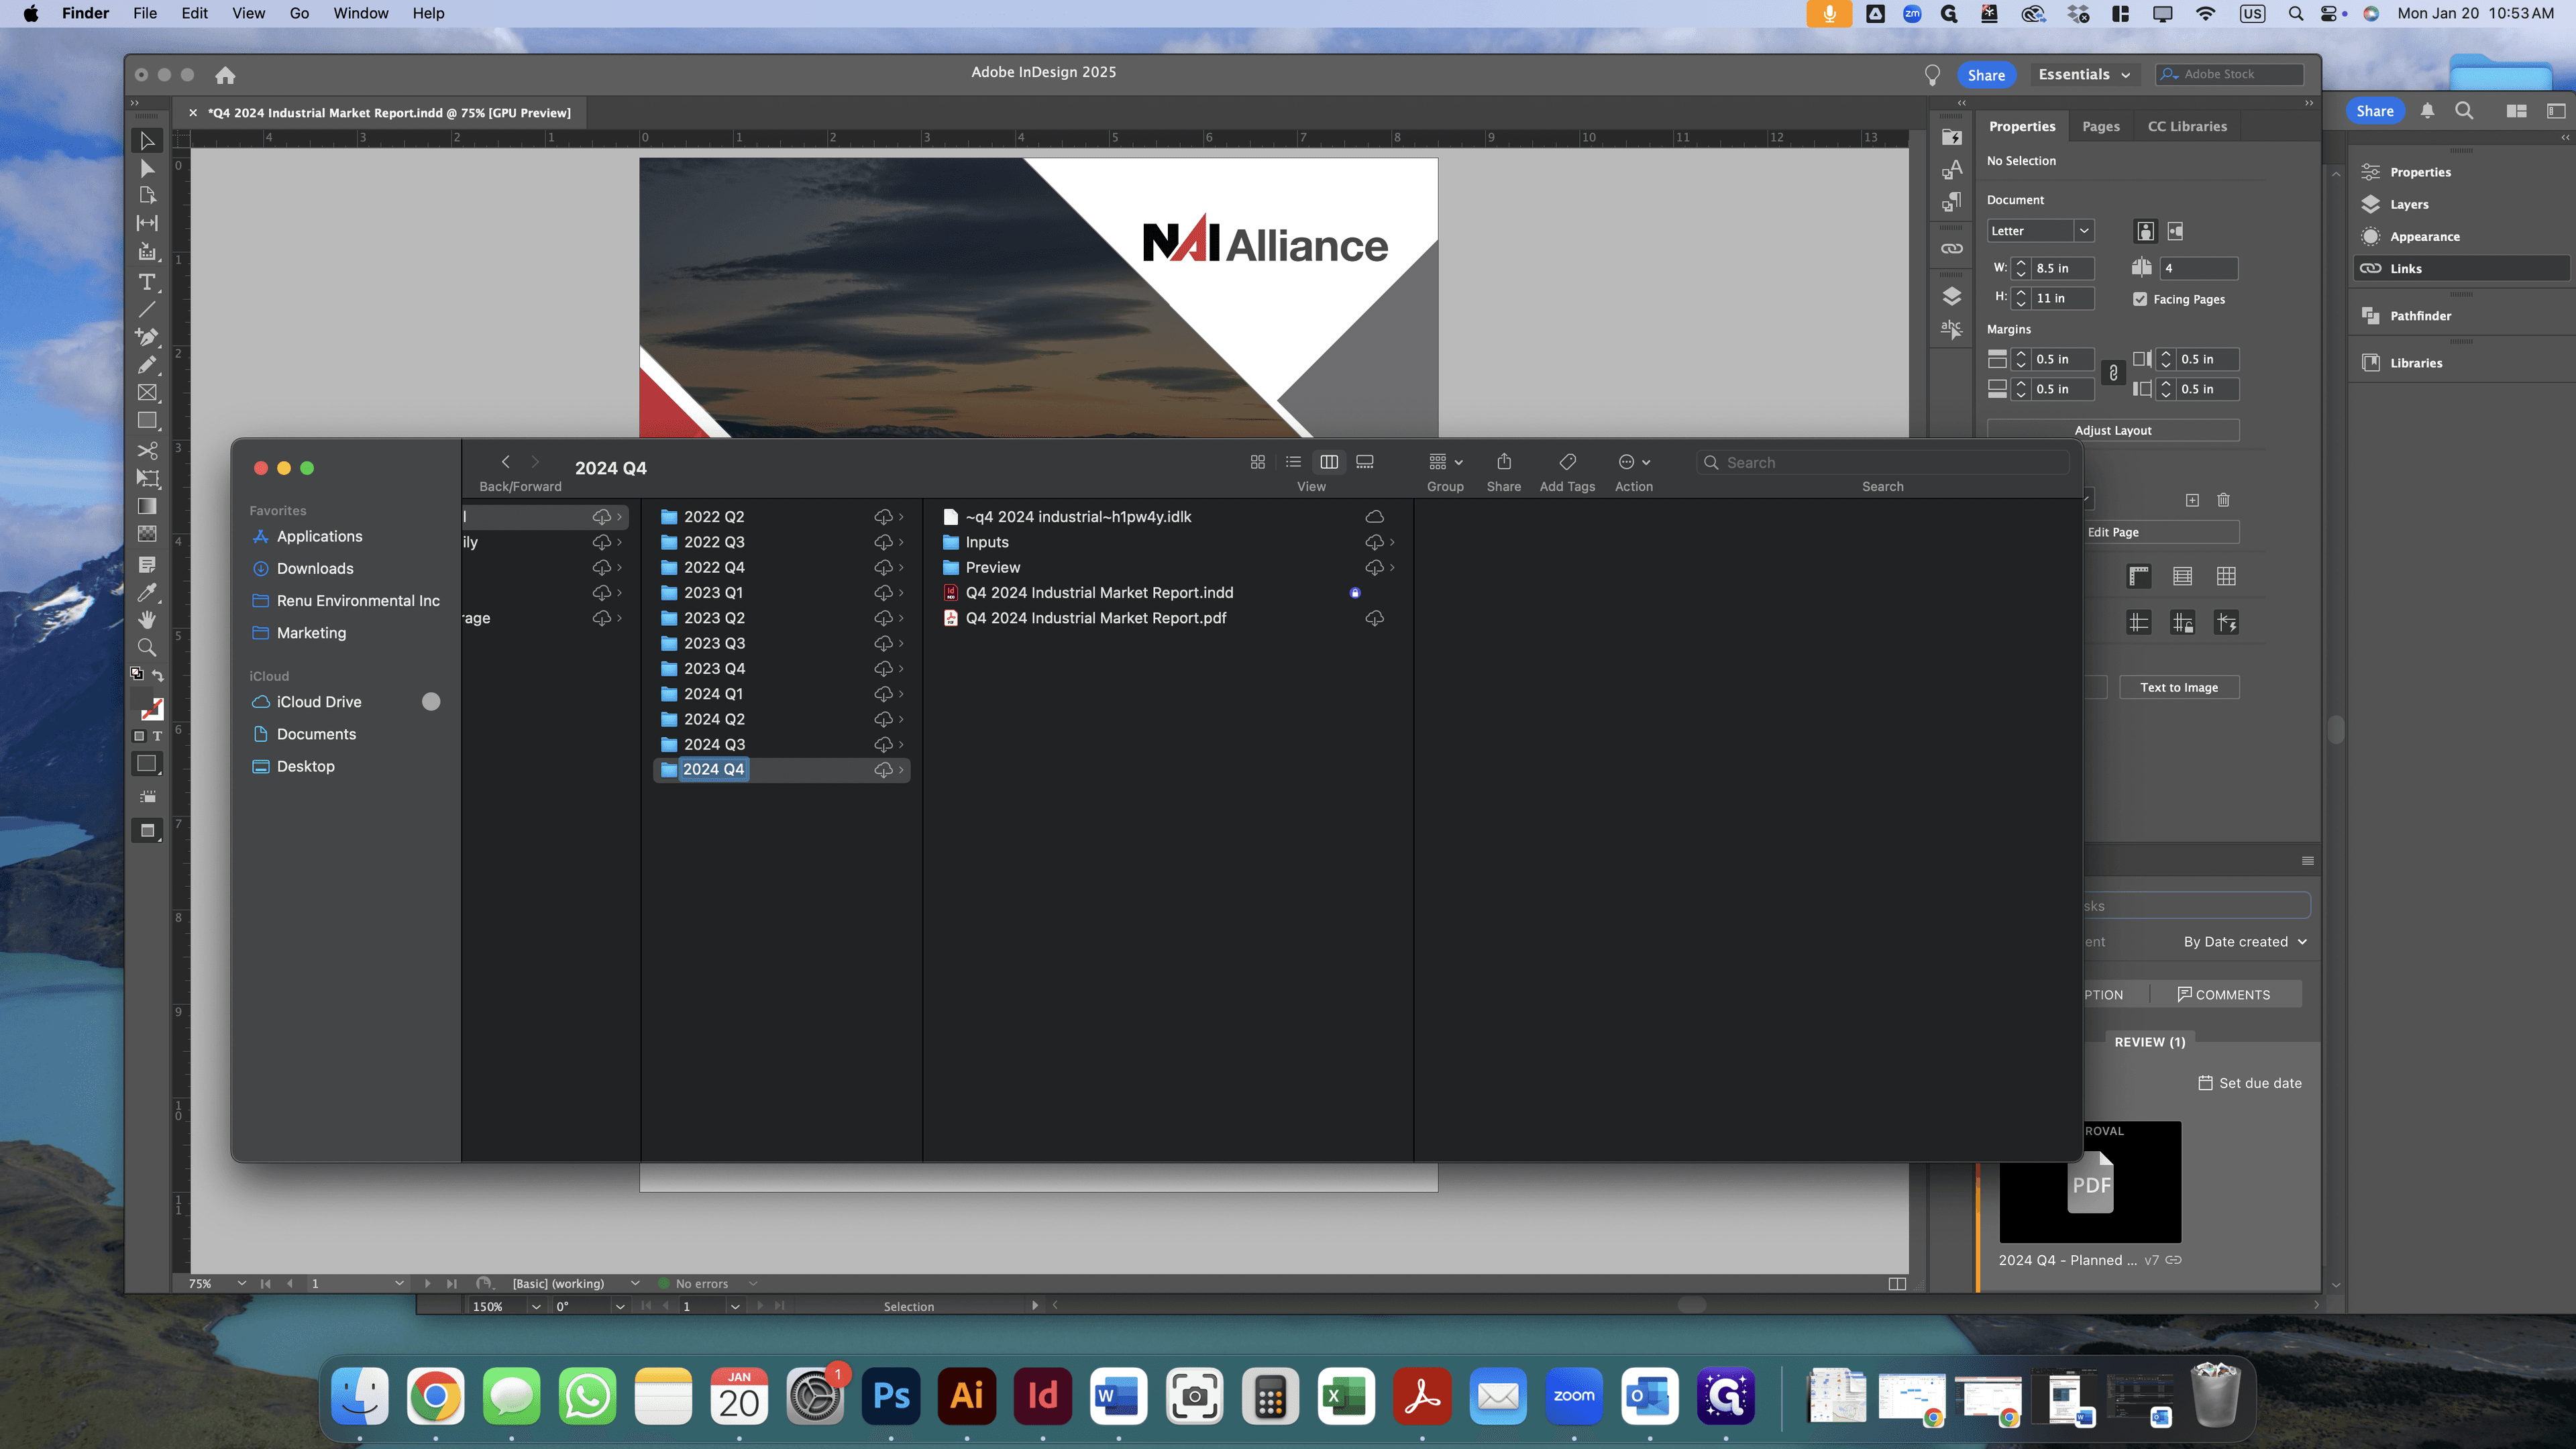Toggle lock guides icon

coord(2182,623)
